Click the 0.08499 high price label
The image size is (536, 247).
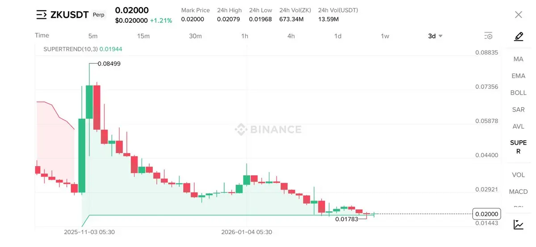tap(109, 63)
